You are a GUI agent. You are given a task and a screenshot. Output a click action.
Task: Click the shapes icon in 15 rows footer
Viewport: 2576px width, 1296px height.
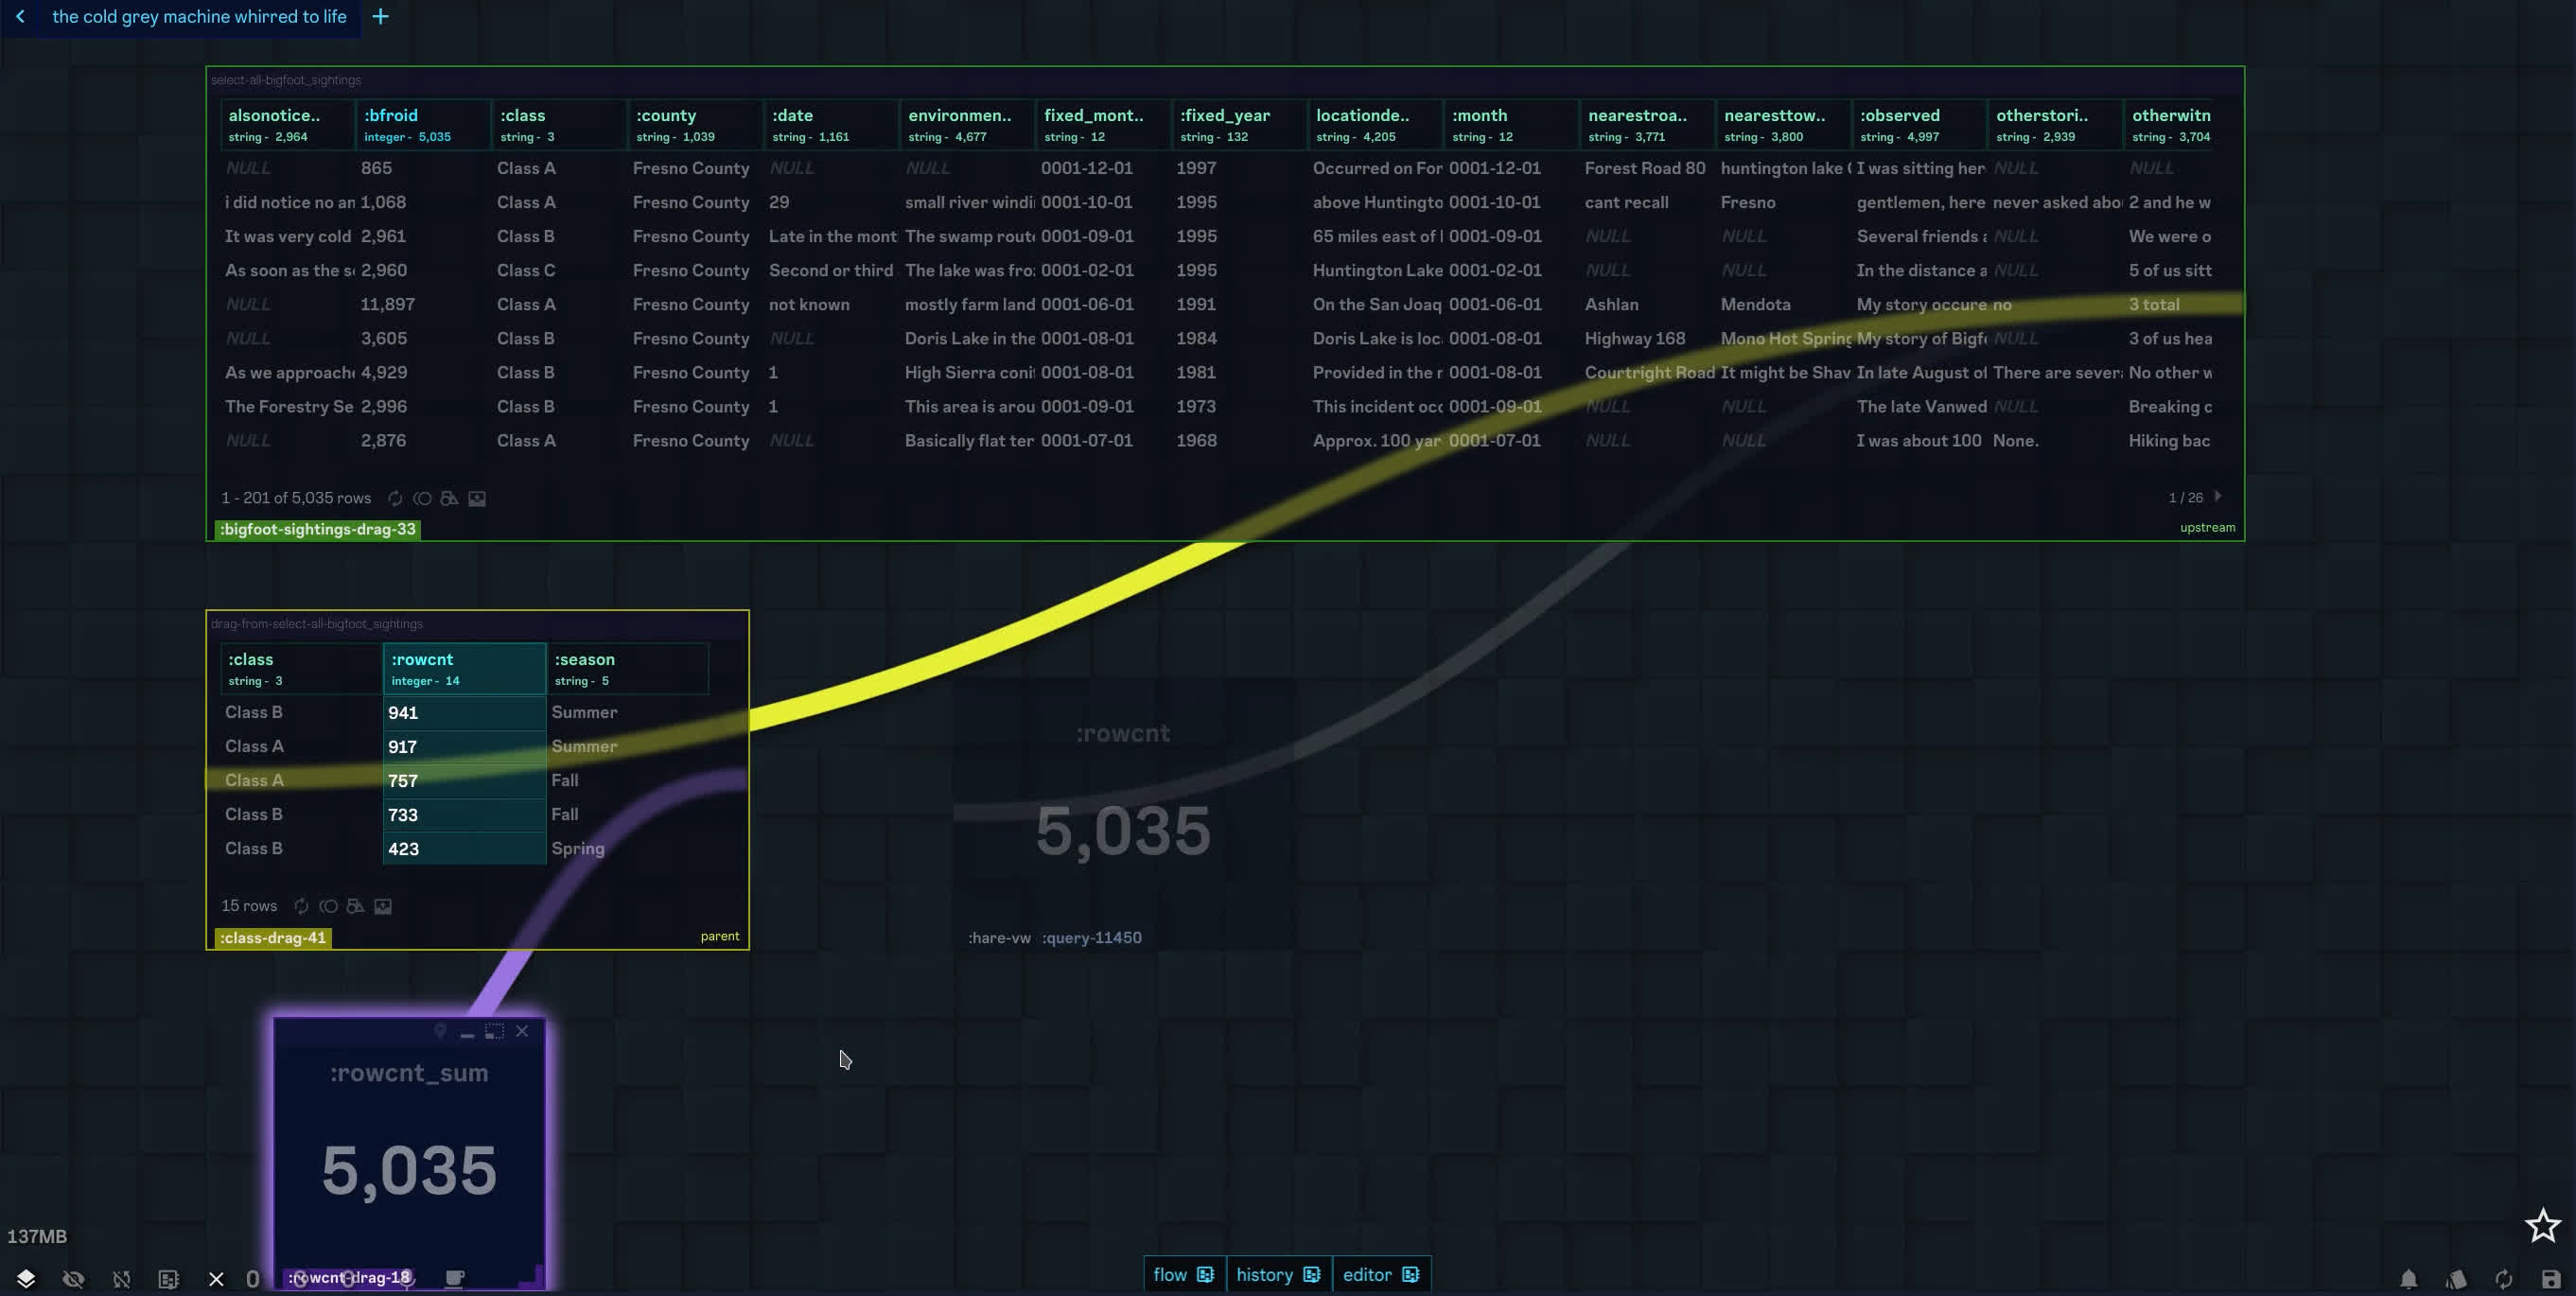click(x=355, y=906)
